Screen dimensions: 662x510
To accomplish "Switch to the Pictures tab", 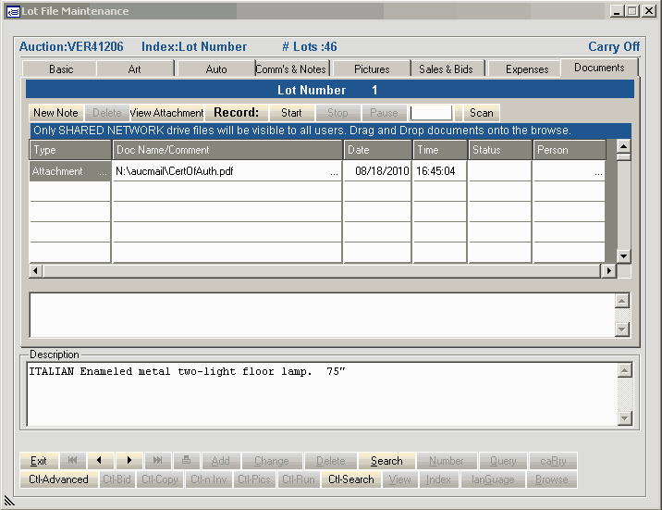I will (x=371, y=69).
